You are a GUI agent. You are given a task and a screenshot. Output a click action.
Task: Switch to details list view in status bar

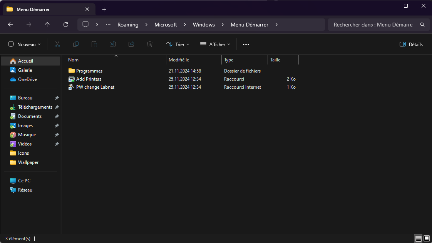(418, 239)
